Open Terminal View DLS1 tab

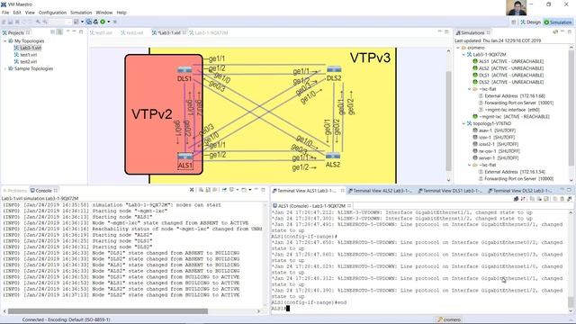(x=450, y=191)
